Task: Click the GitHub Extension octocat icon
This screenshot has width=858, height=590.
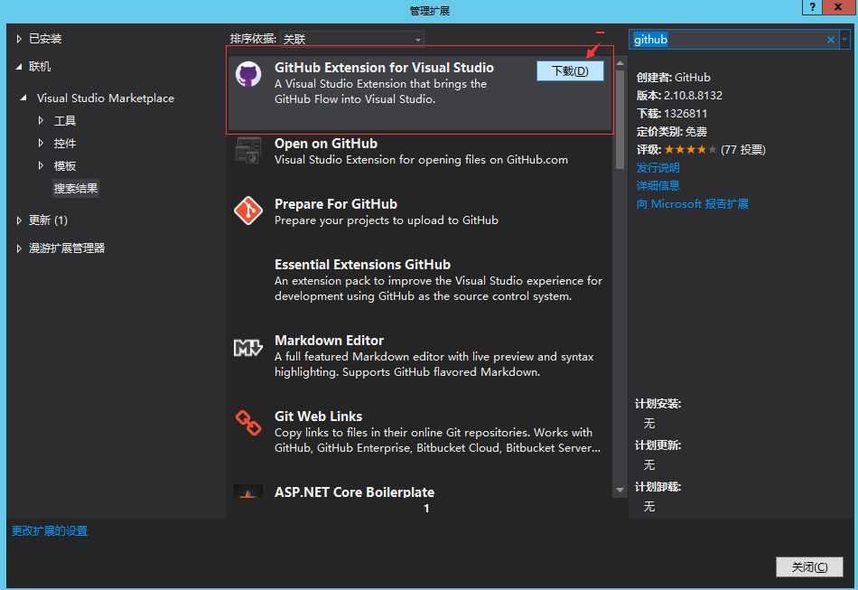Action: click(248, 74)
